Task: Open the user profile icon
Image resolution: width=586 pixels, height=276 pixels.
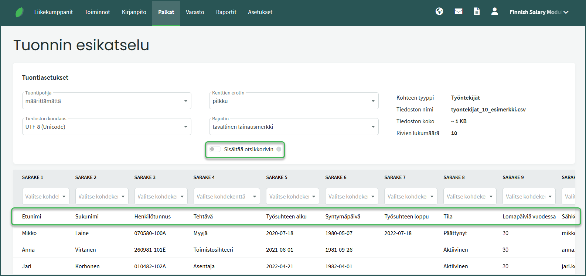Action: coord(494,11)
